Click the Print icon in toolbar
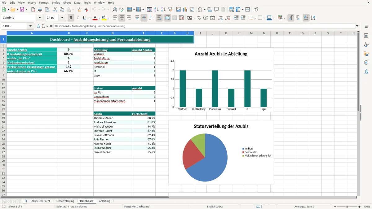 40,10
